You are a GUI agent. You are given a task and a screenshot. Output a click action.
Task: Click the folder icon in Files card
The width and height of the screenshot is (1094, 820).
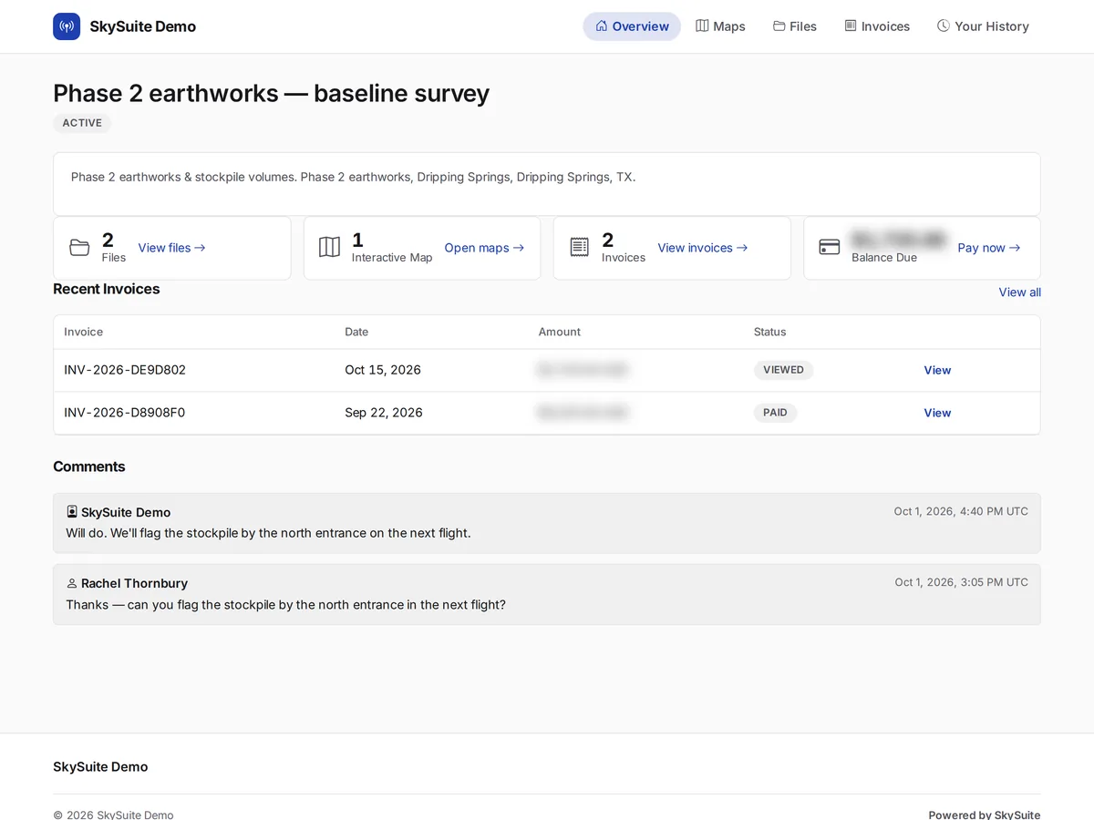[x=79, y=248]
